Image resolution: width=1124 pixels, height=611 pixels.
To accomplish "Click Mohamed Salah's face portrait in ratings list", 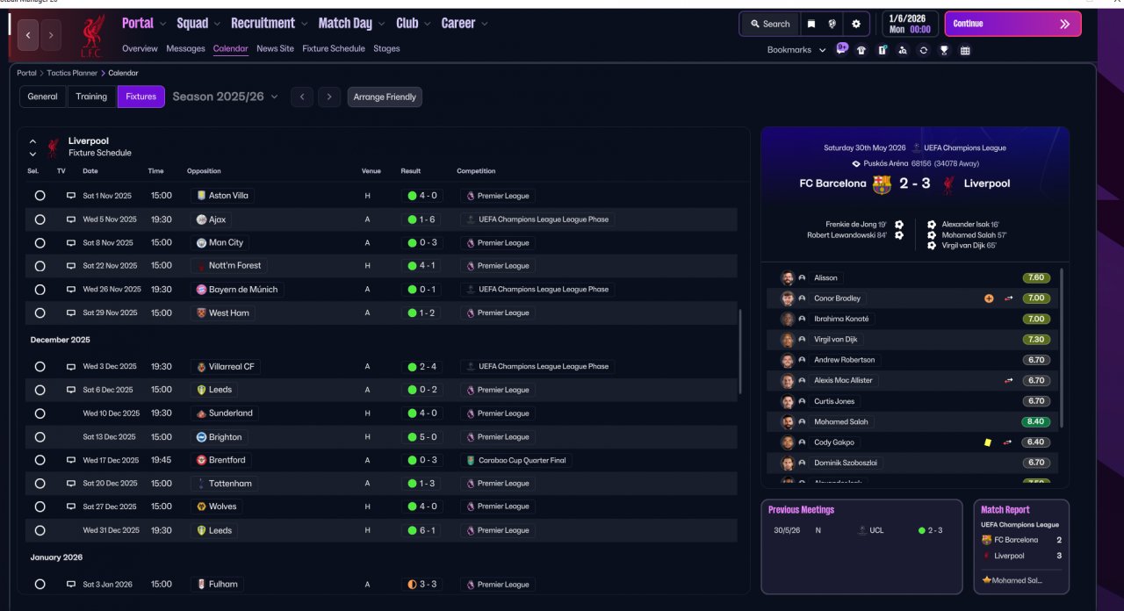I will click(x=788, y=421).
